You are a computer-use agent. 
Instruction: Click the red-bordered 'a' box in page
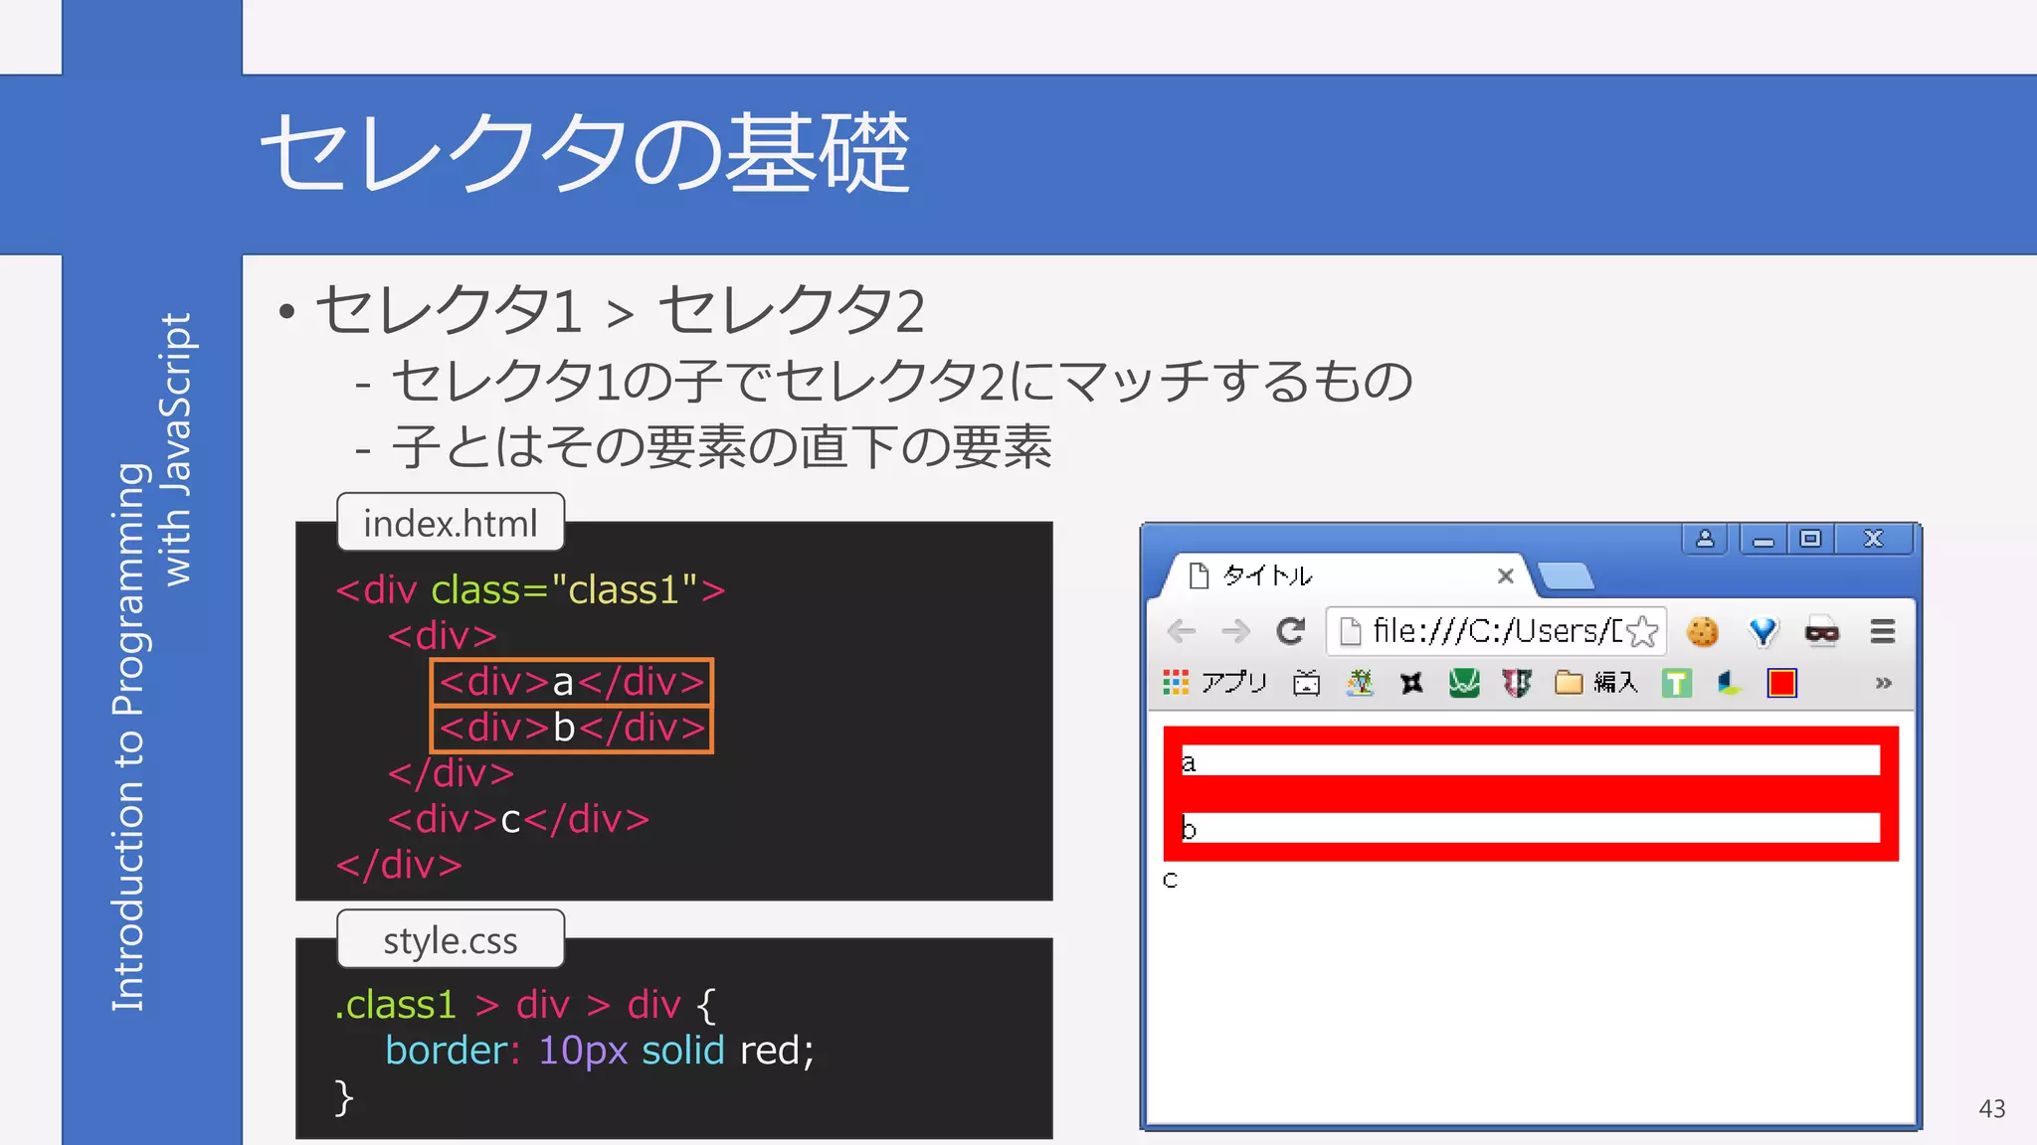point(1531,761)
